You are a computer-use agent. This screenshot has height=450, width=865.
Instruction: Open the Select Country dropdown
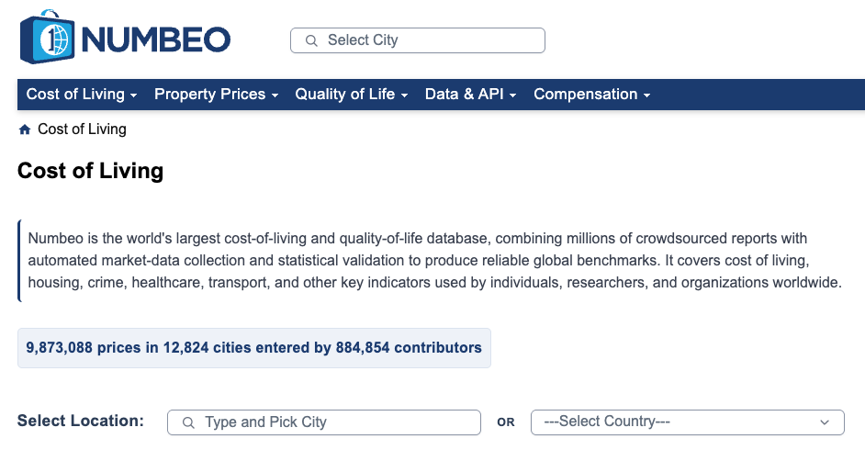click(688, 422)
